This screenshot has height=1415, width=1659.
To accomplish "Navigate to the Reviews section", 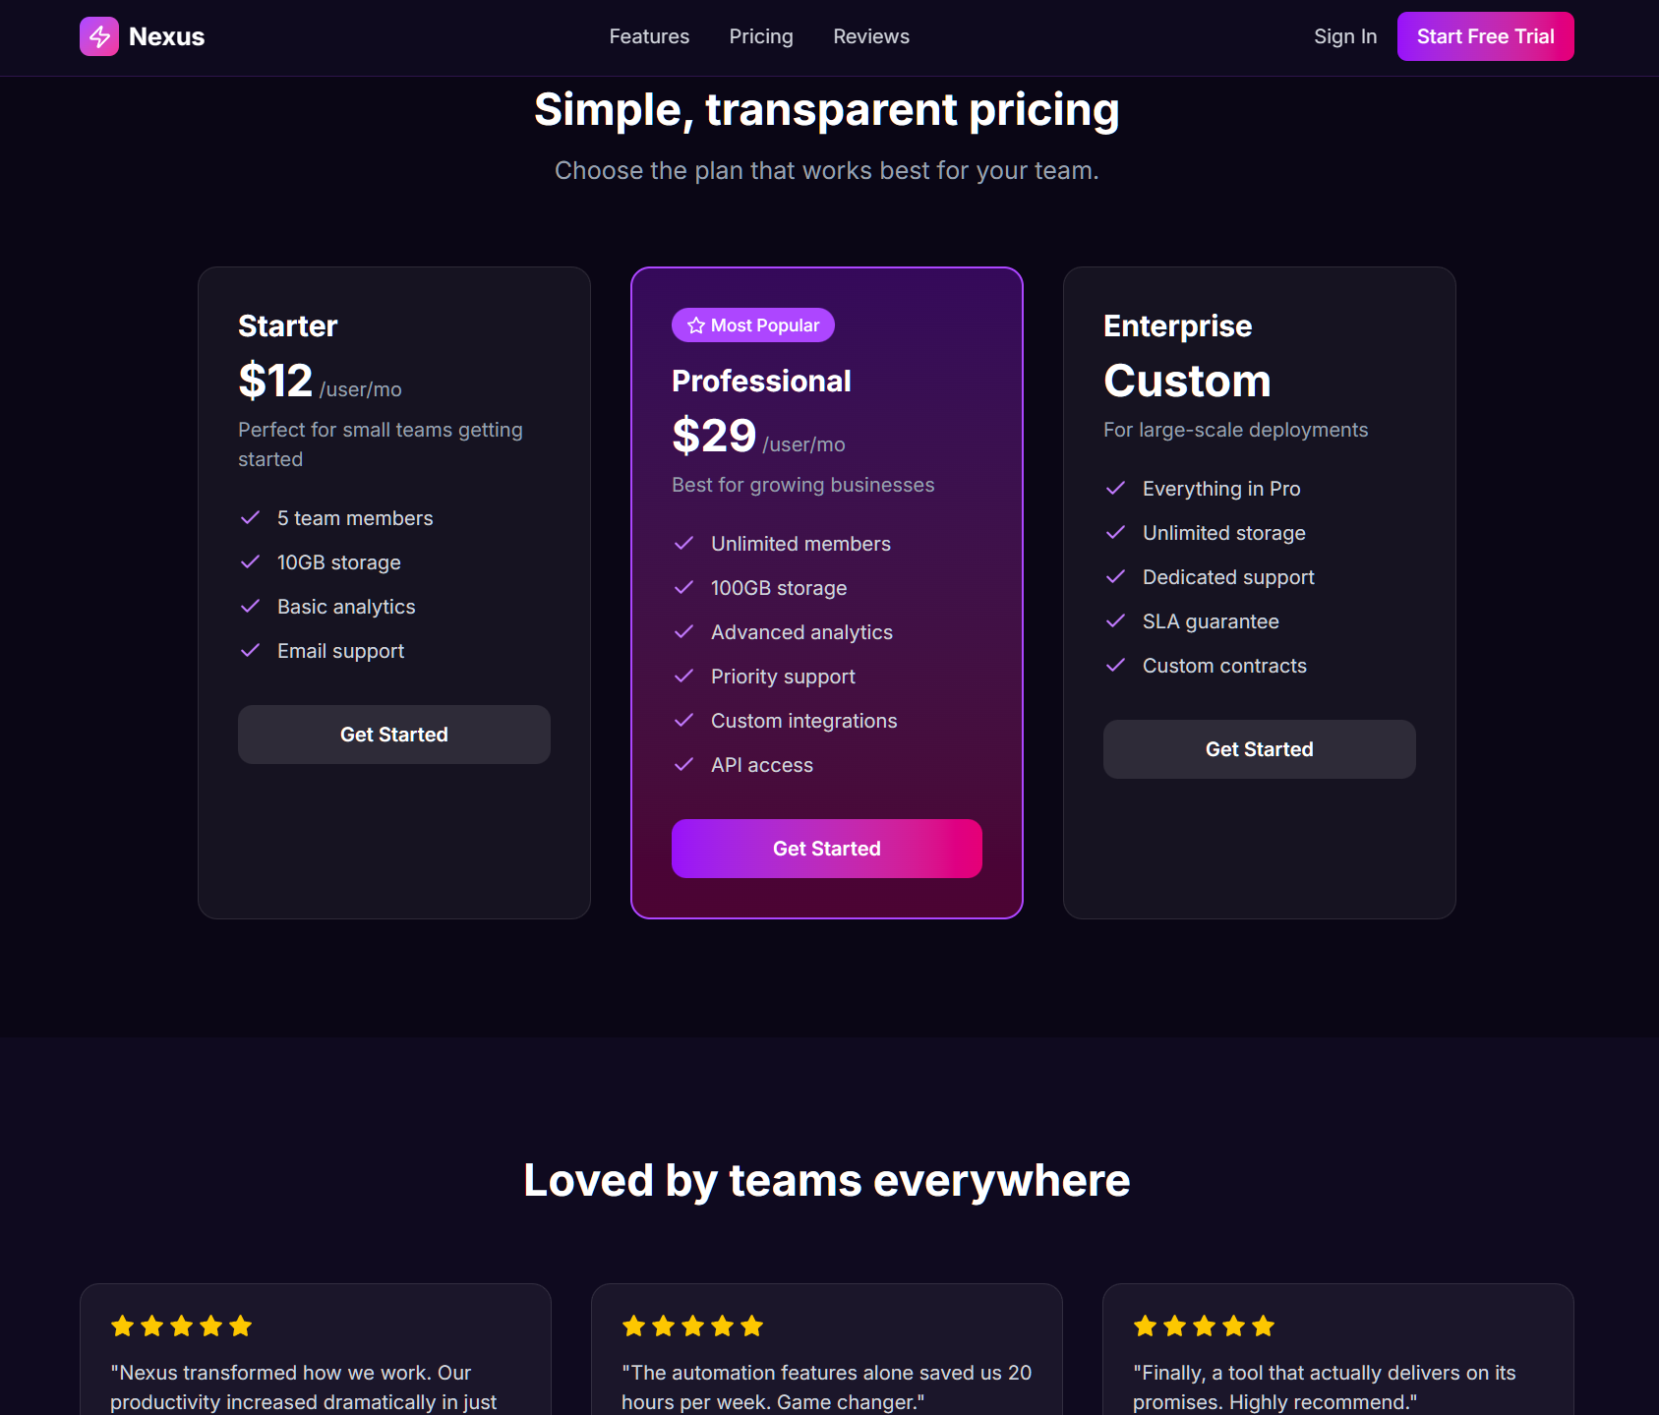I will 870,36.
